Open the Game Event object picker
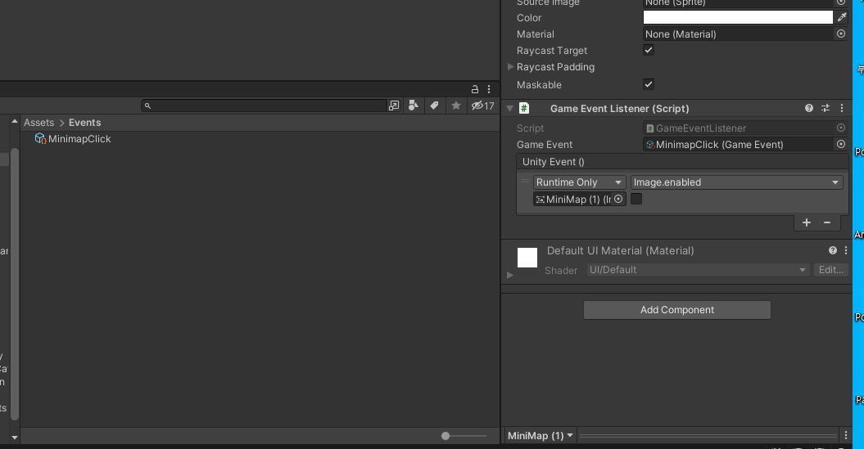 pos(841,145)
